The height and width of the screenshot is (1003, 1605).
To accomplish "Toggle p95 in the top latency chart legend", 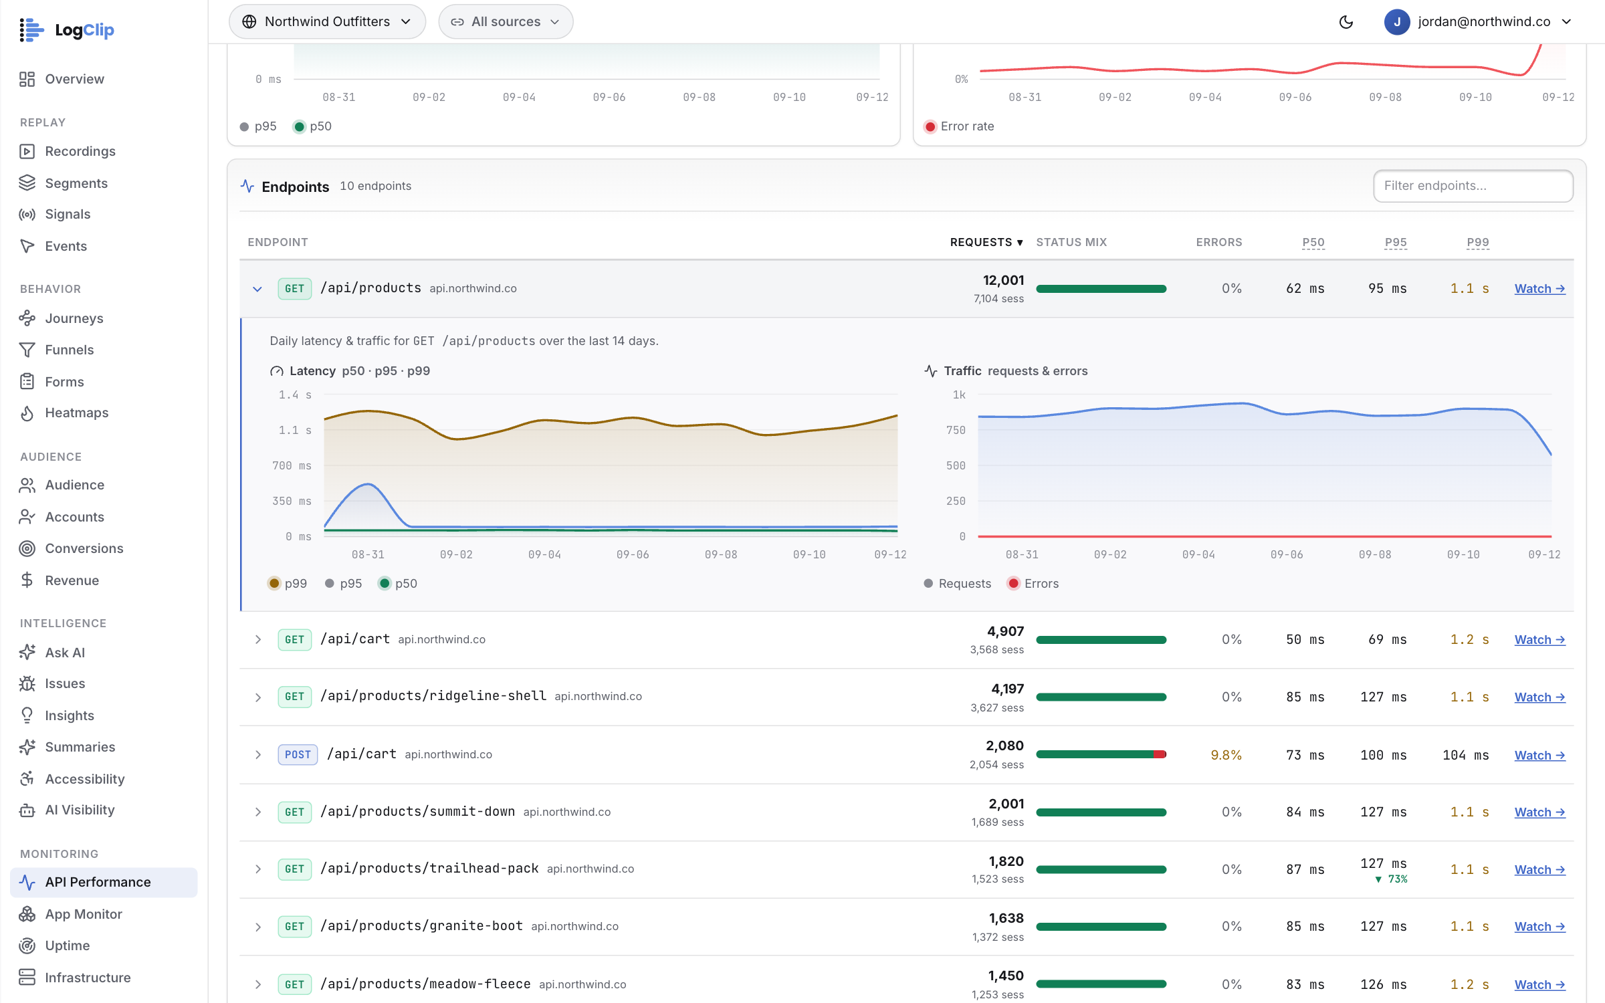I will coord(258,126).
